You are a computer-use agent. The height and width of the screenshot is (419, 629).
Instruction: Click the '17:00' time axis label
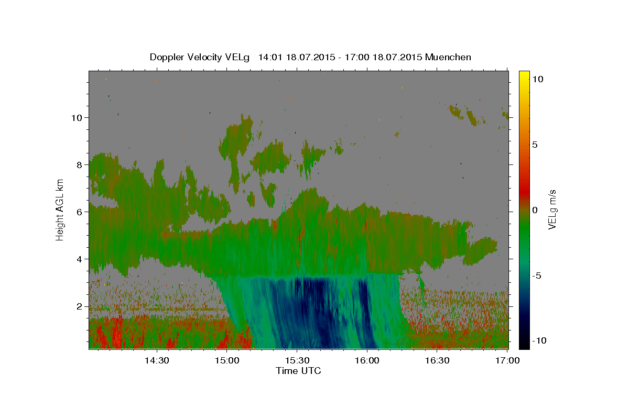[508, 361]
